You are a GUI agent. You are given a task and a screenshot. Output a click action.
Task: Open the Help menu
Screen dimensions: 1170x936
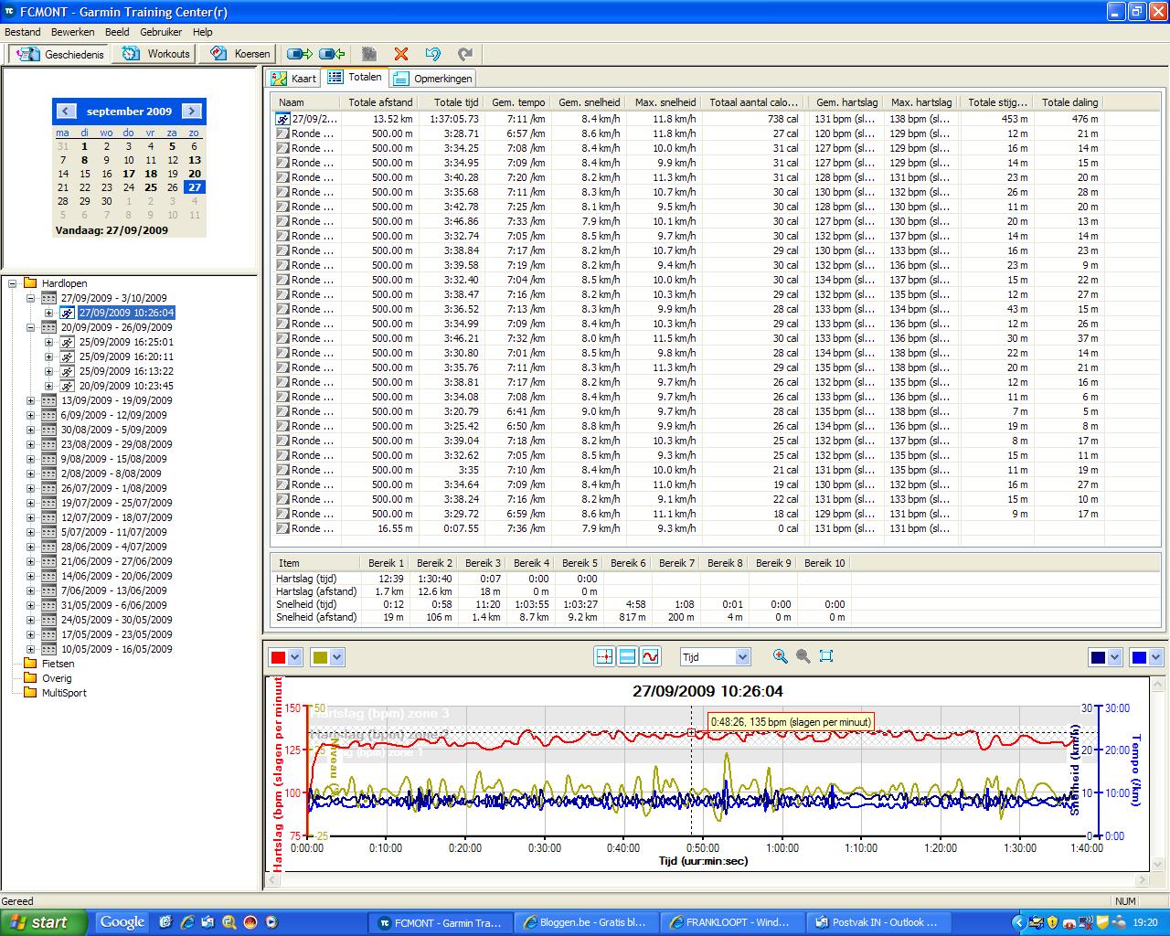pyautogui.click(x=202, y=32)
